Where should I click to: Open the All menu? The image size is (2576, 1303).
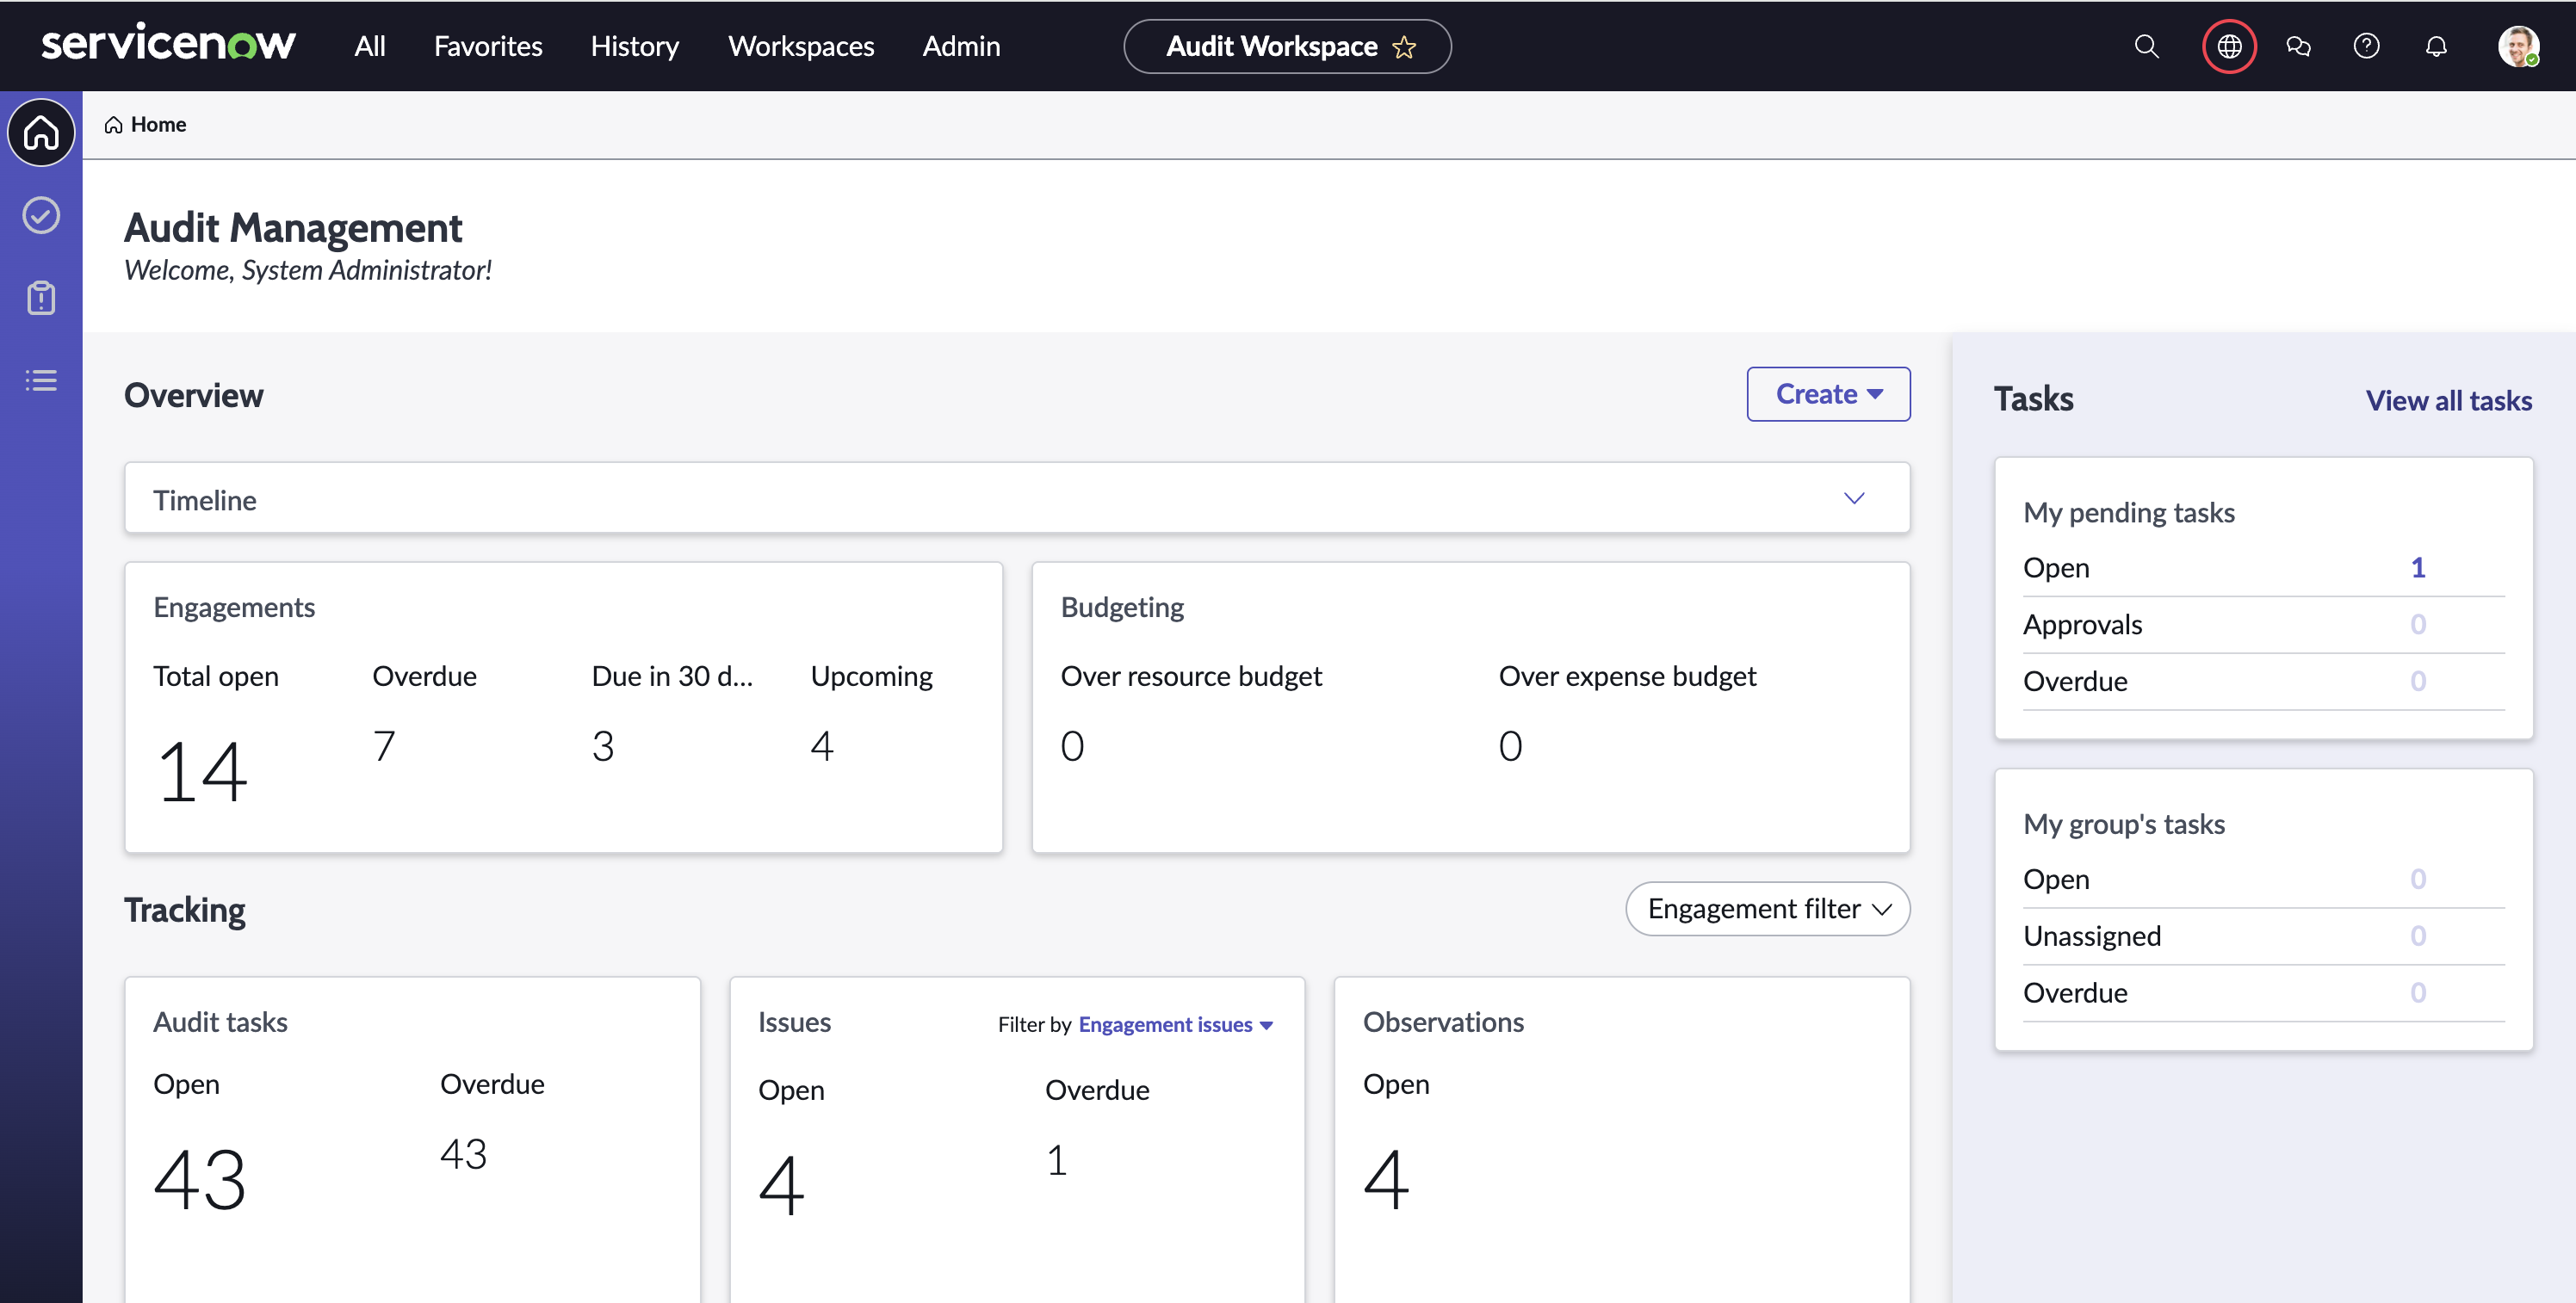[370, 46]
